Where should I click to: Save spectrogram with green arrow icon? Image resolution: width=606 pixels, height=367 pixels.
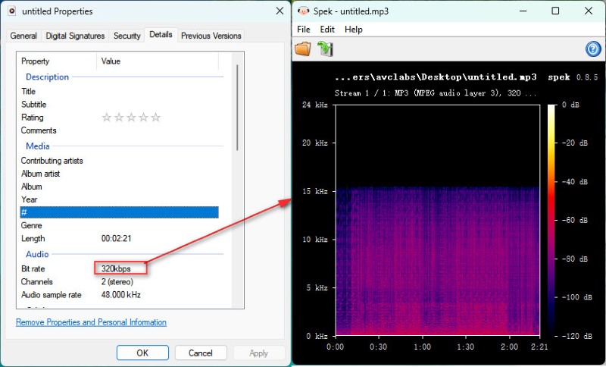coord(325,49)
